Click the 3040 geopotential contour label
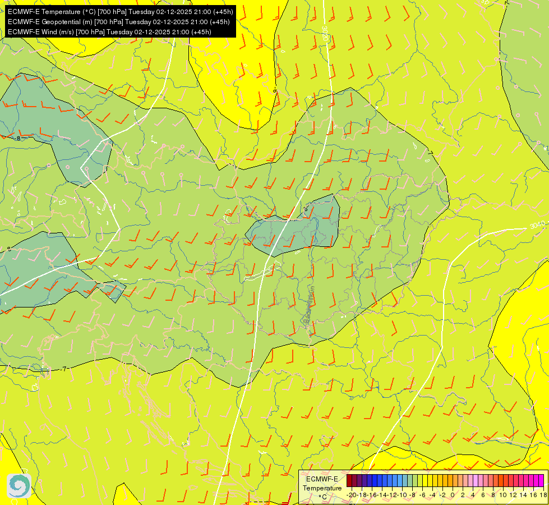Screen dimensions: 549x505 (537, 224)
